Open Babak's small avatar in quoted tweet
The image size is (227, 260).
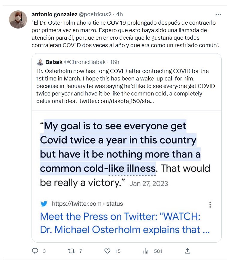coord(40,62)
